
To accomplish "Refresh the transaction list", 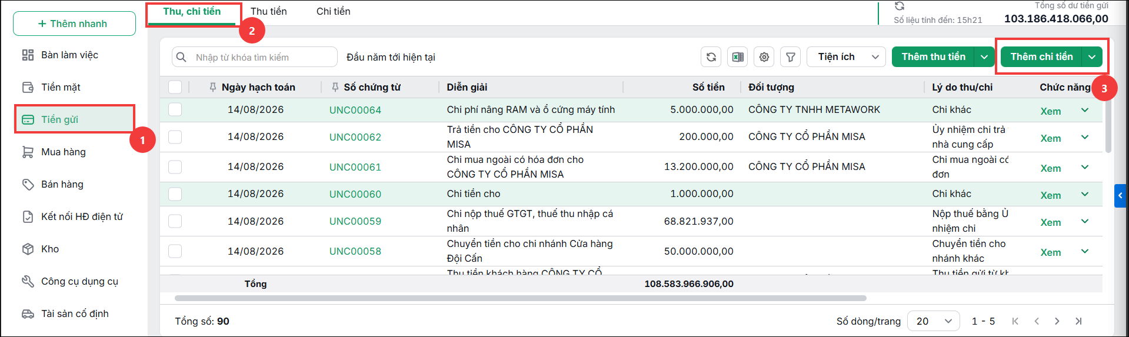I will click(x=711, y=57).
